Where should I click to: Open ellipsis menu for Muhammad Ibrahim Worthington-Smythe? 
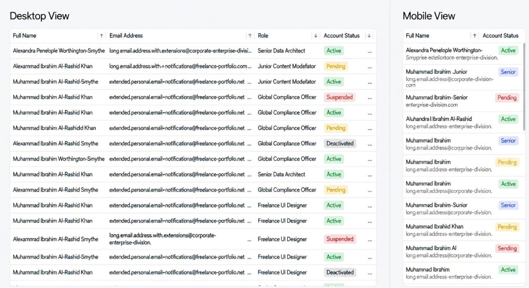coord(370,160)
